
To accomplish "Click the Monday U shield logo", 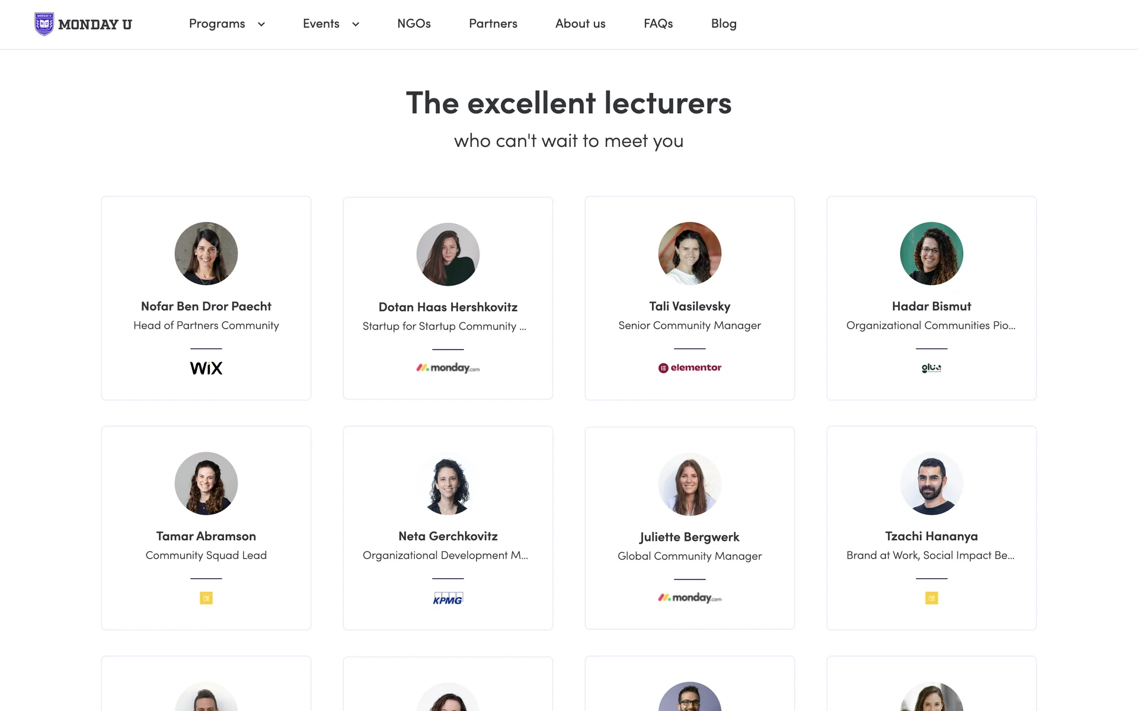I will click(44, 24).
